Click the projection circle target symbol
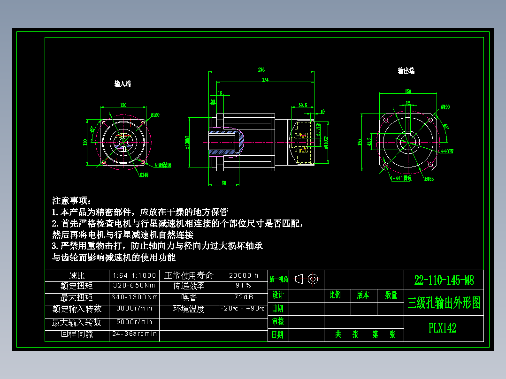506x379 pixels. tap(314, 279)
